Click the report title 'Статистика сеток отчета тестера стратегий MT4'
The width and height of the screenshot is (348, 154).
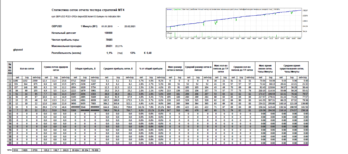tap(88, 10)
